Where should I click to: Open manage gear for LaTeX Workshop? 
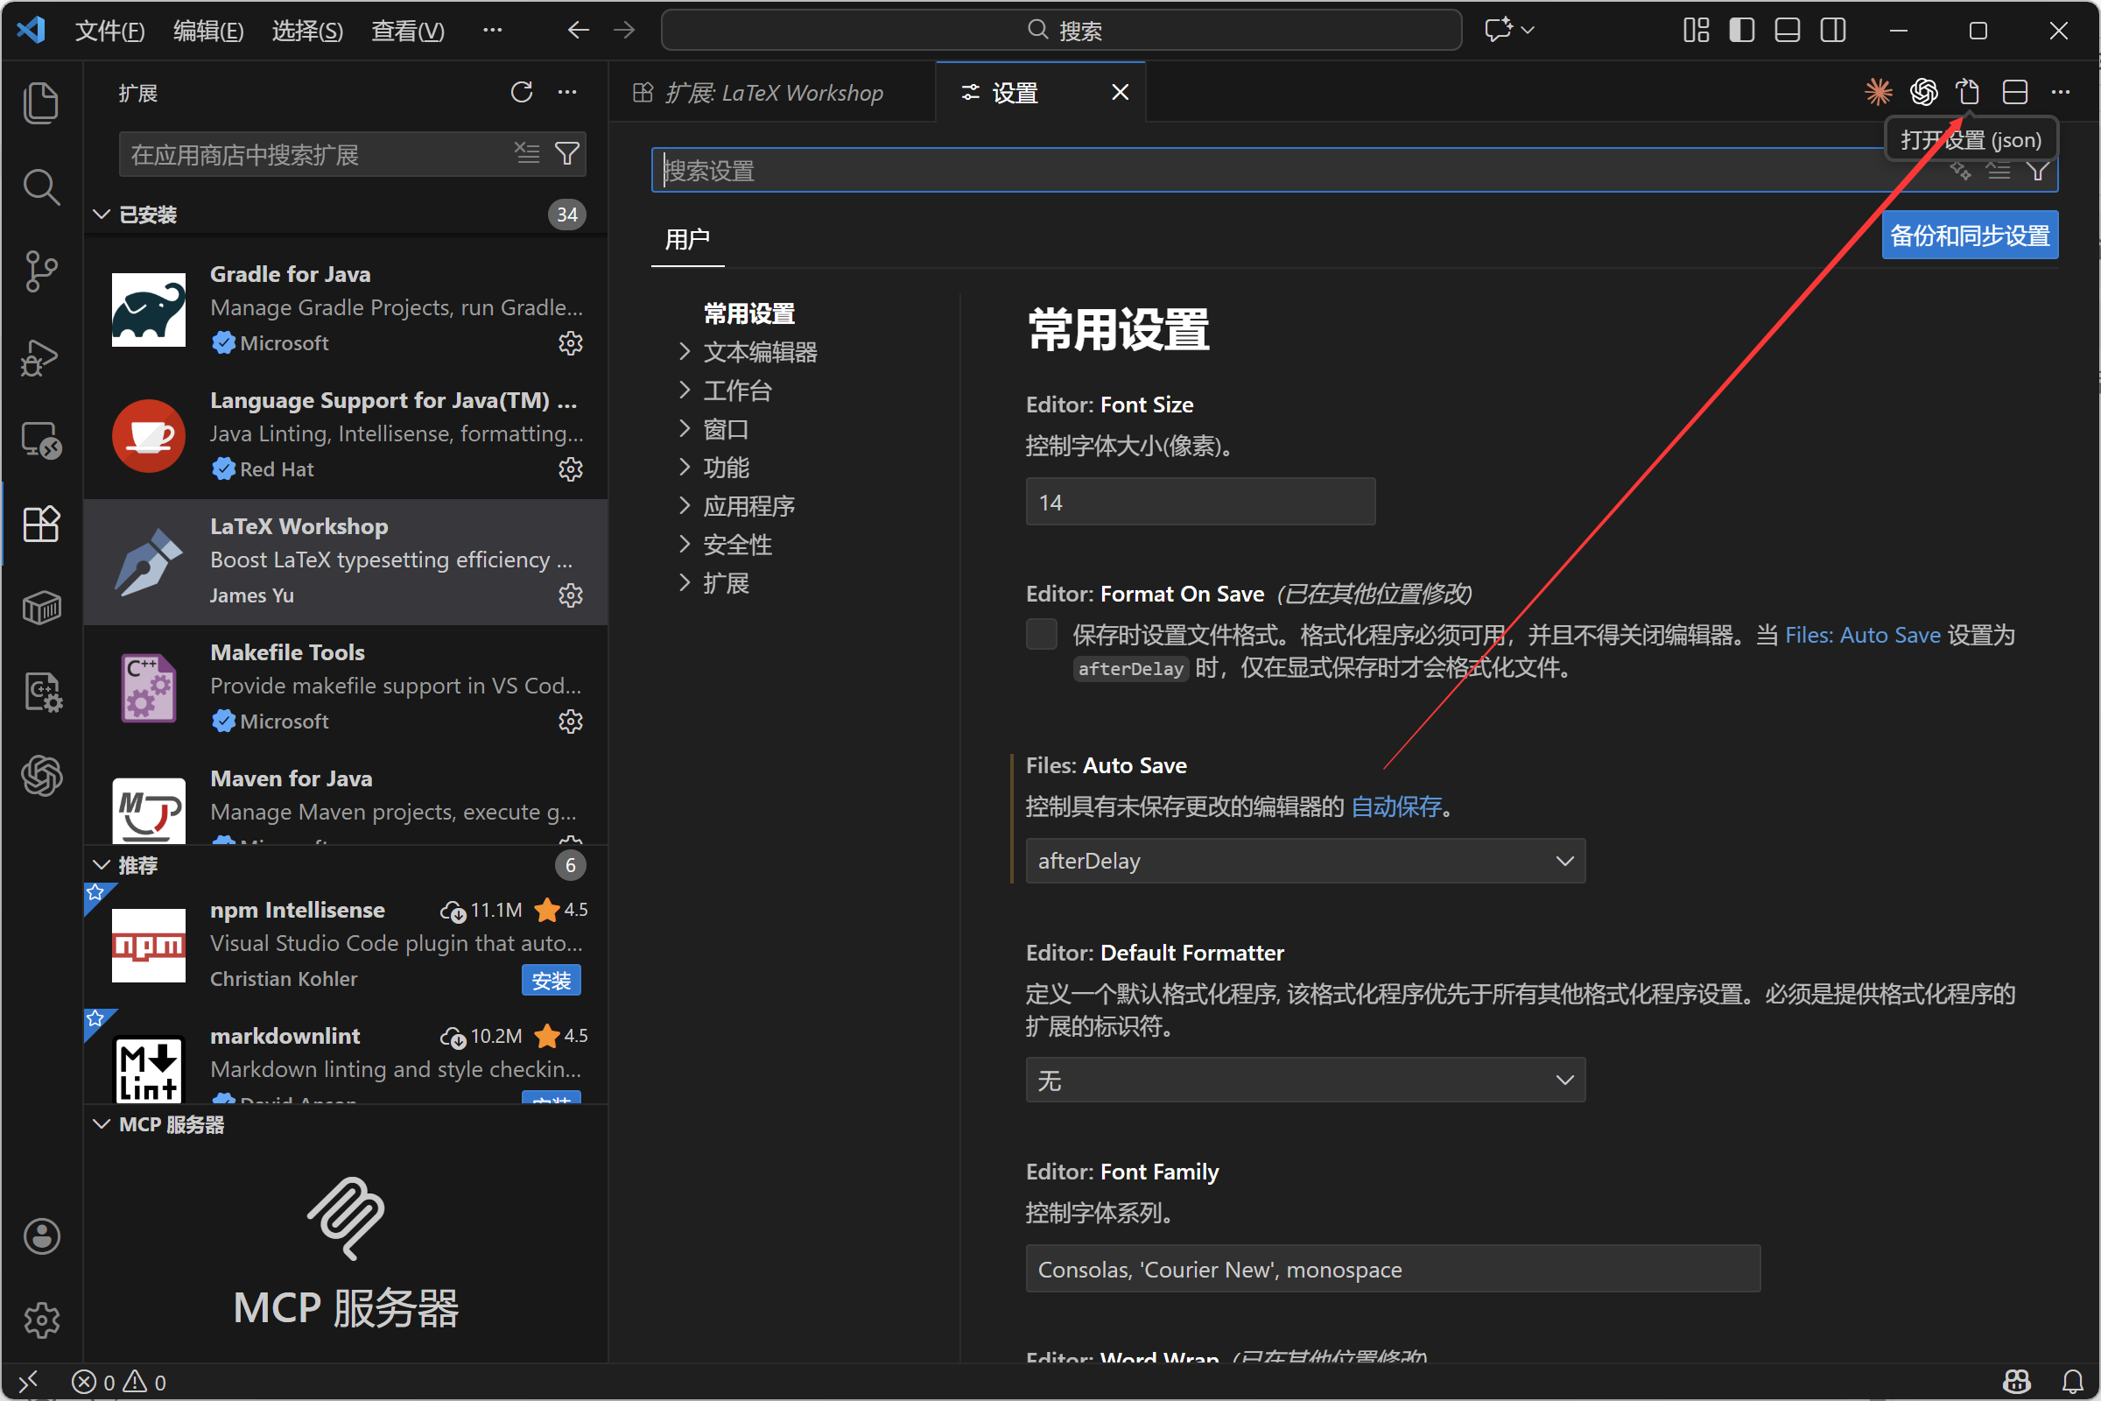(570, 595)
